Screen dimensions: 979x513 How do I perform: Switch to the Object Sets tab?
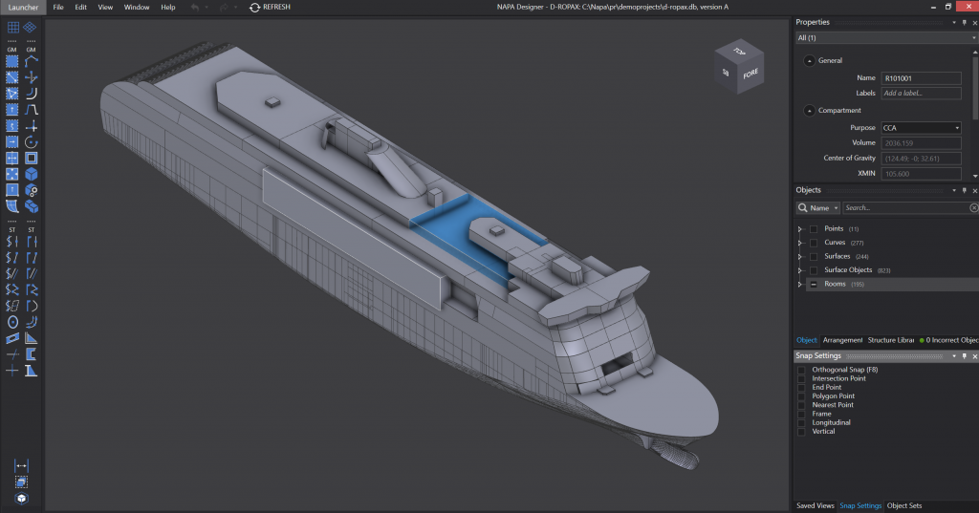tap(904, 505)
